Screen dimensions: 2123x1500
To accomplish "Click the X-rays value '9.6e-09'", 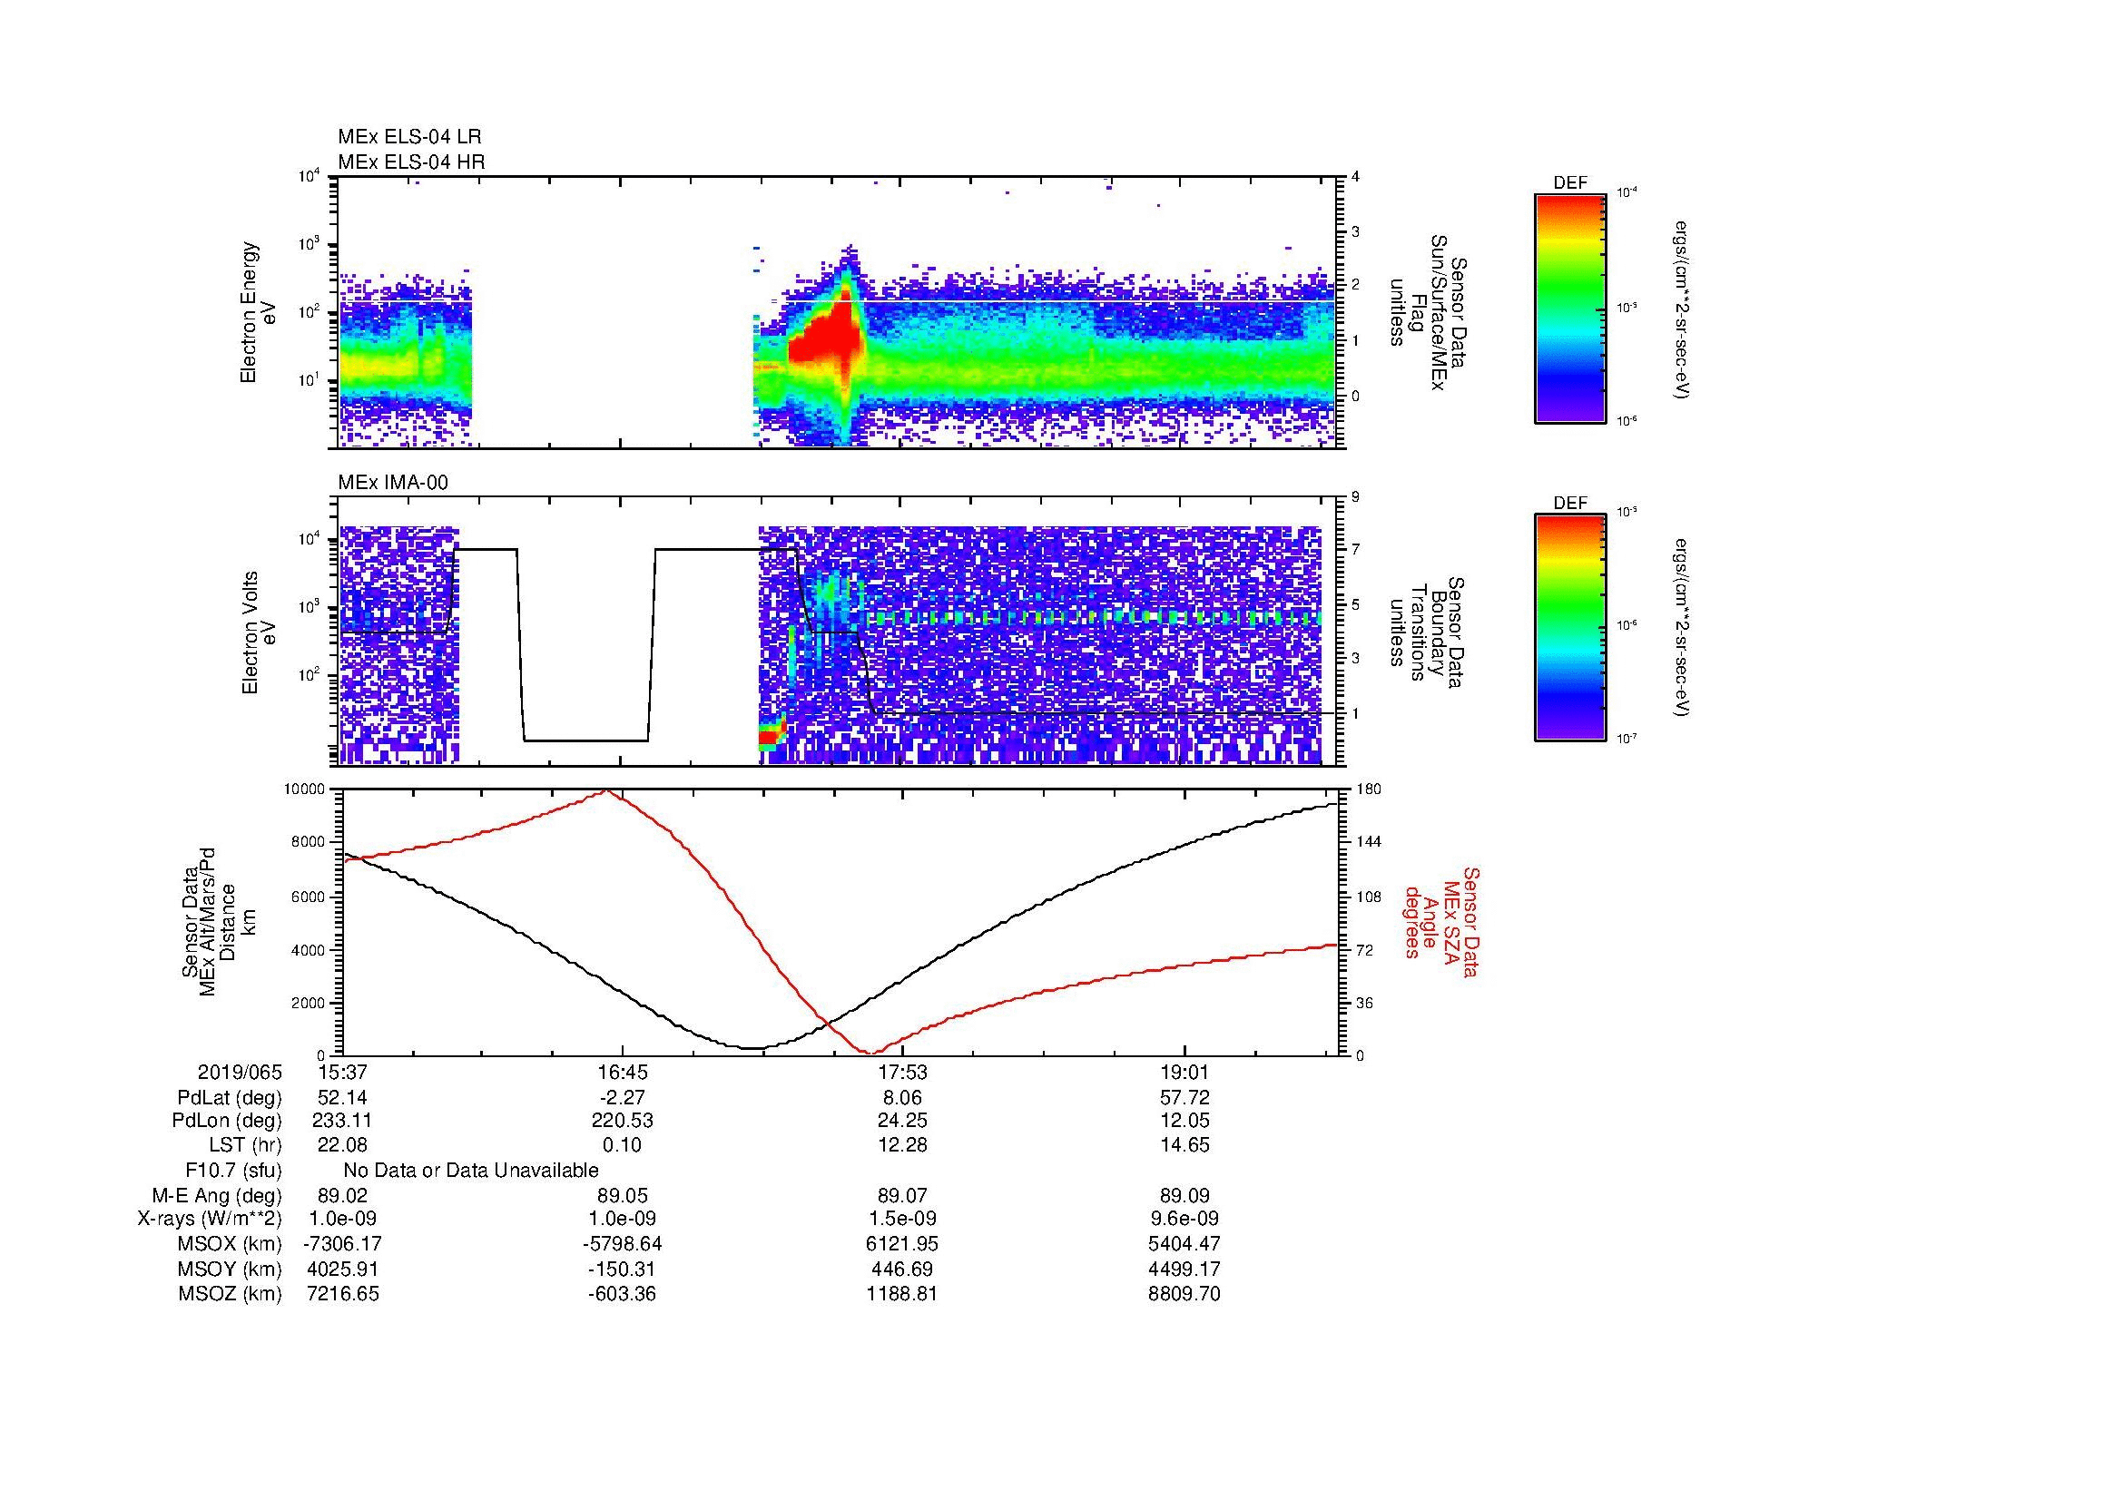I will pyautogui.click(x=1184, y=1220).
